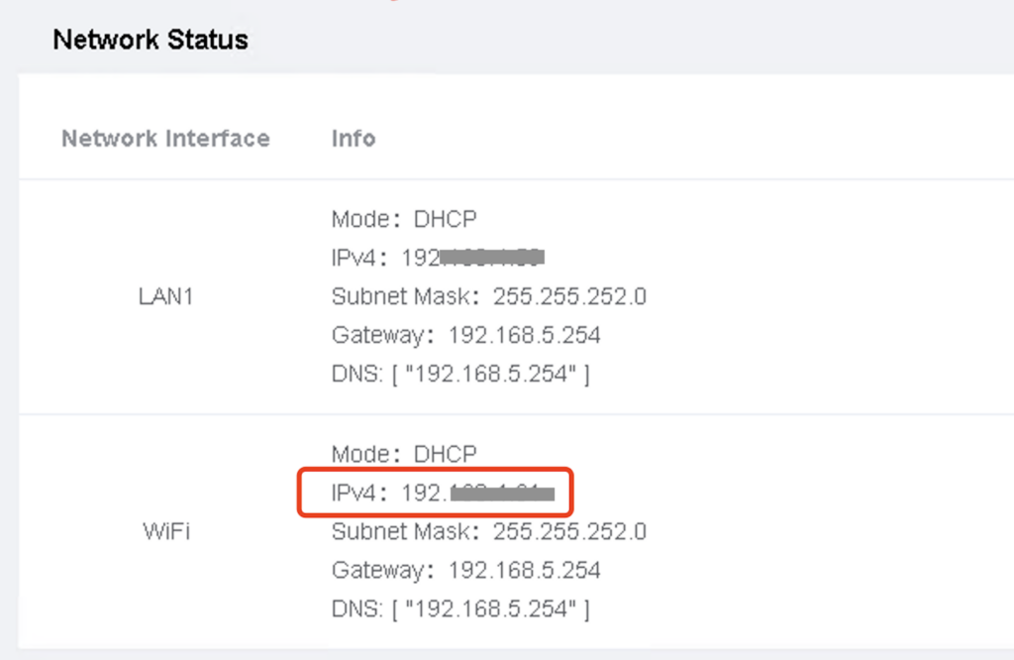Click the WiFi Mode DHCP line
The image size is (1014, 660).
(404, 454)
